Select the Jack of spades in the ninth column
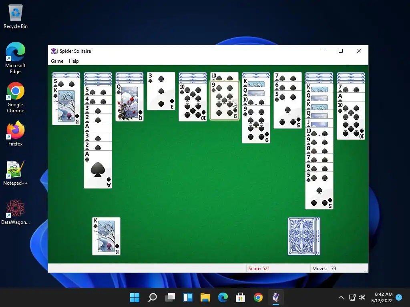The height and width of the screenshot is (307, 410). point(319,123)
